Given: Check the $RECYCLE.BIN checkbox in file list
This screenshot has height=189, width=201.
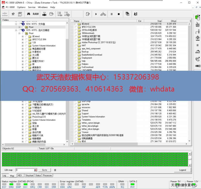Looking at the screenshot, I should coord(76,27).
